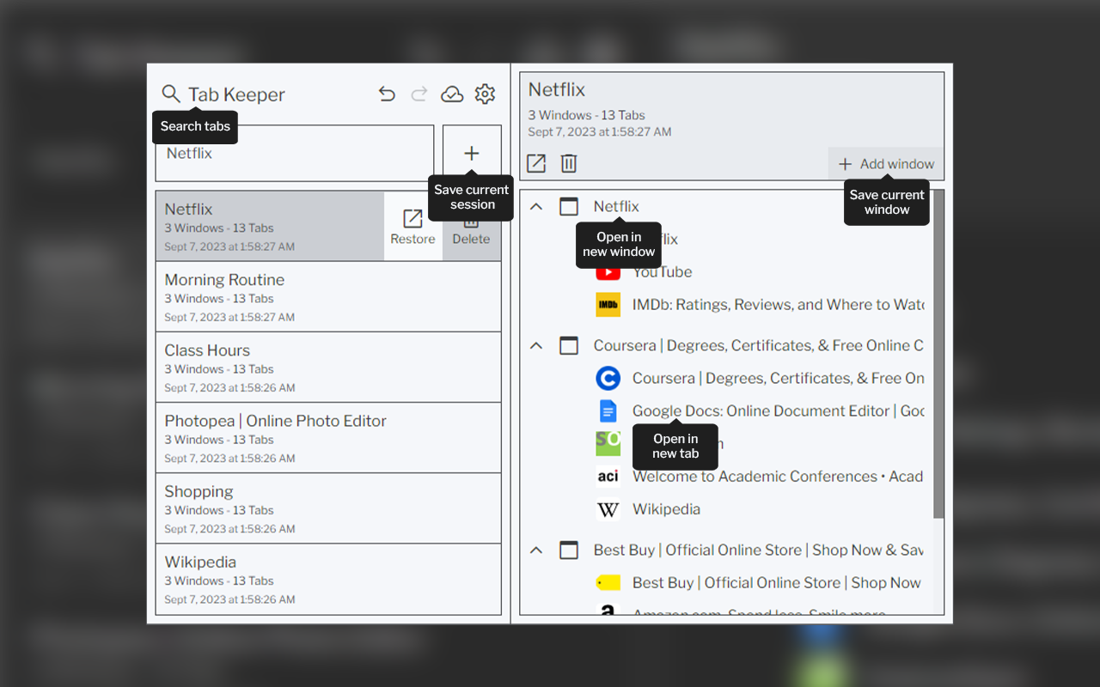Restore the Netflix session

pyautogui.click(x=412, y=226)
